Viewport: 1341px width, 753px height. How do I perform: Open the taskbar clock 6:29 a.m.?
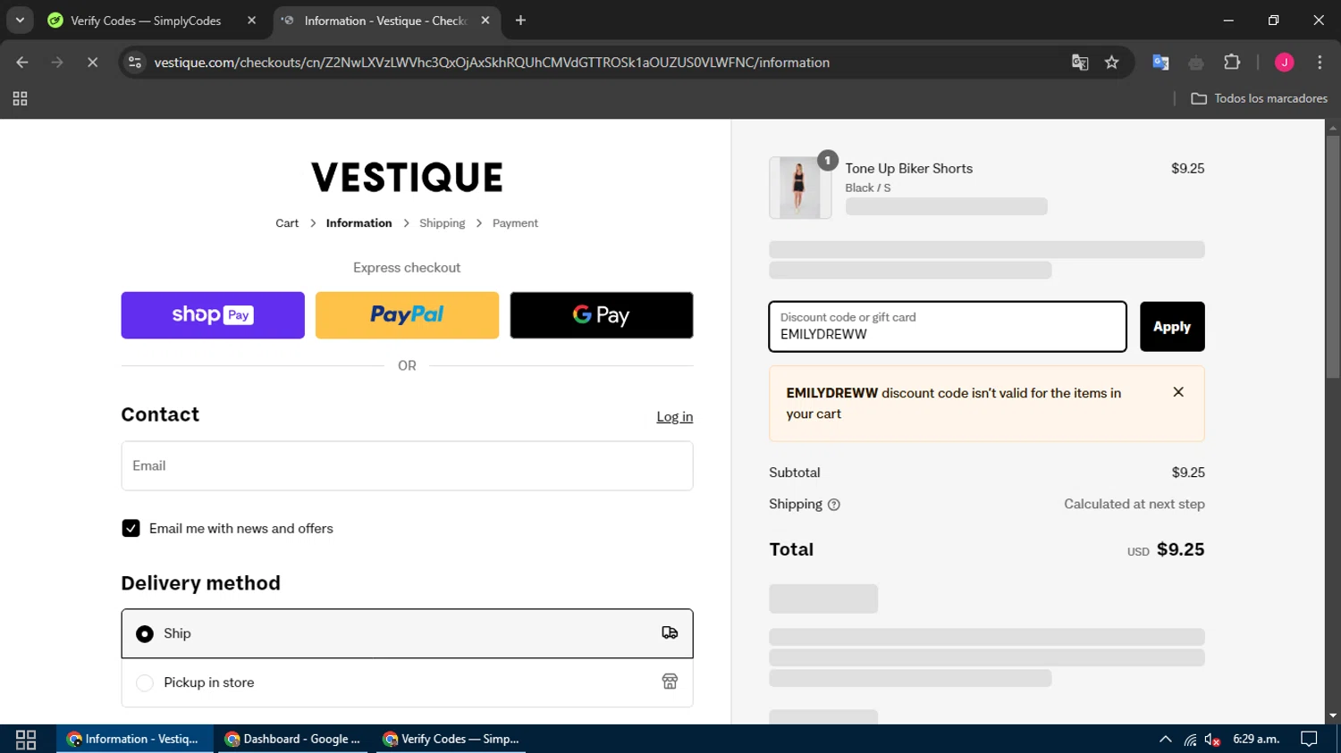click(1256, 740)
